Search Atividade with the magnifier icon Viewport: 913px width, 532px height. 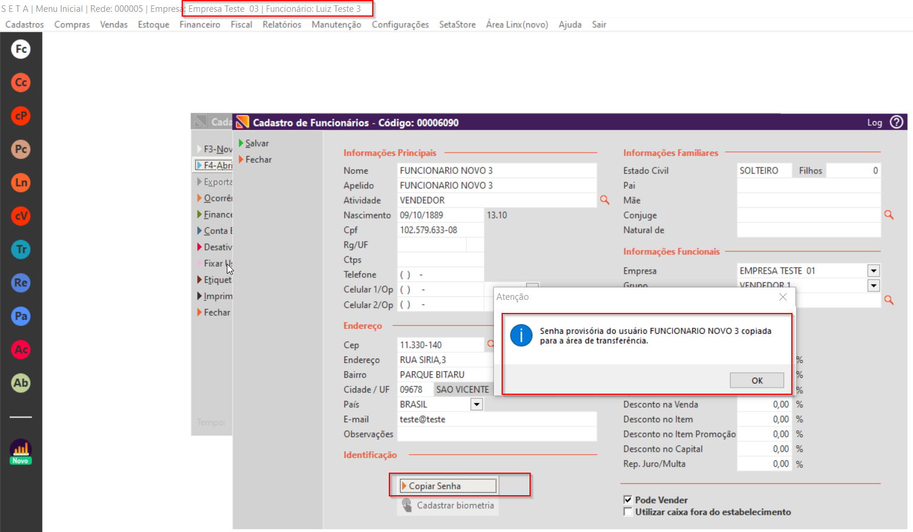tap(604, 200)
